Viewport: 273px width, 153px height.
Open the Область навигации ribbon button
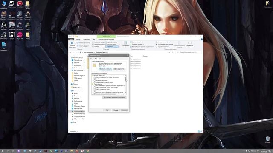(x=73, y=44)
